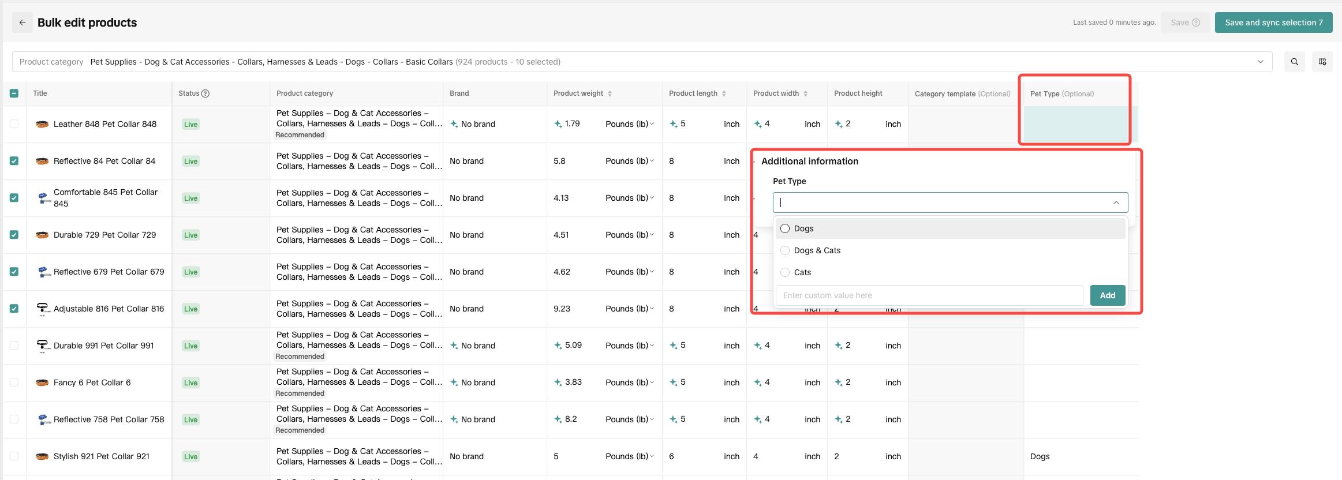The height and width of the screenshot is (480, 1342).
Task: Click AI sparkle icon beside weight 1.79
Action: [x=558, y=124]
